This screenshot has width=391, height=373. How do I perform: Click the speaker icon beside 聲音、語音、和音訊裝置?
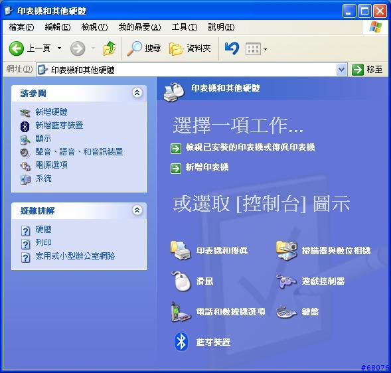click(x=25, y=153)
